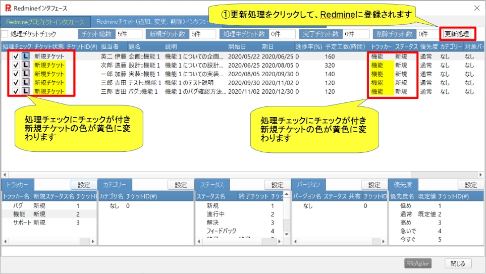Click the L icon in the 次郎 遠藤 row
This screenshot has width=486, height=274.
[x=25, y=65]
